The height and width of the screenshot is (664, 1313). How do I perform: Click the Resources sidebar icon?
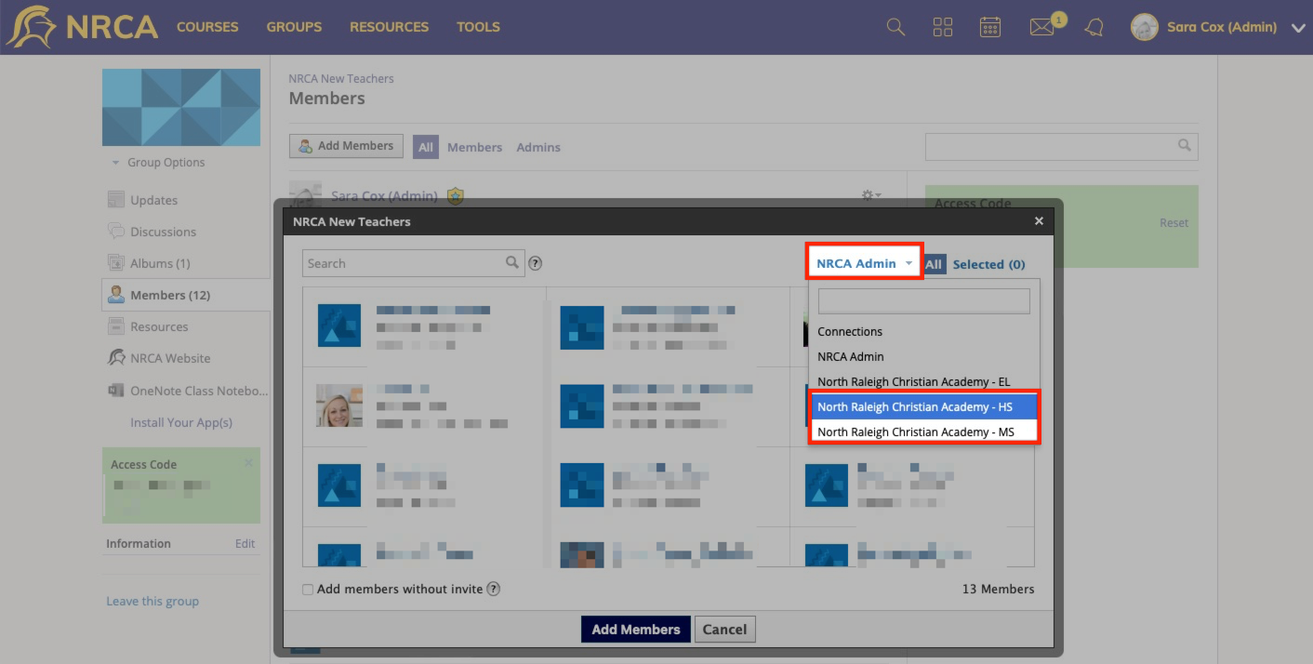116,326
